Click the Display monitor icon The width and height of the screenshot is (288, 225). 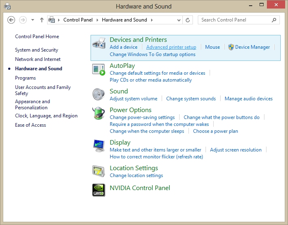[99, 146]
